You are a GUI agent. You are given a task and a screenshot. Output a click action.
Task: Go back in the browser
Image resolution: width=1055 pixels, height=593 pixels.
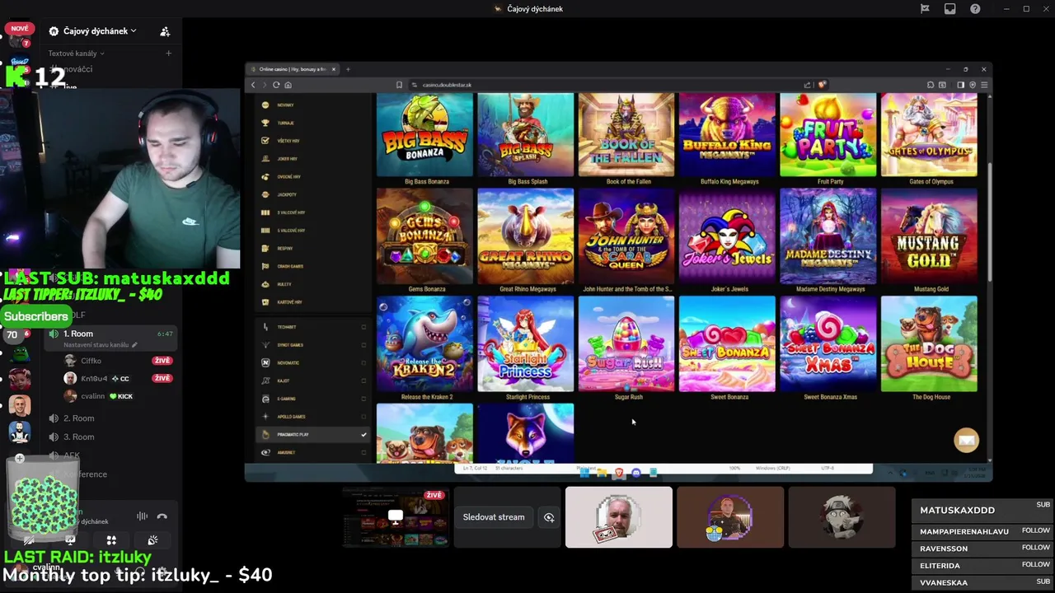[x=253, y=85]
